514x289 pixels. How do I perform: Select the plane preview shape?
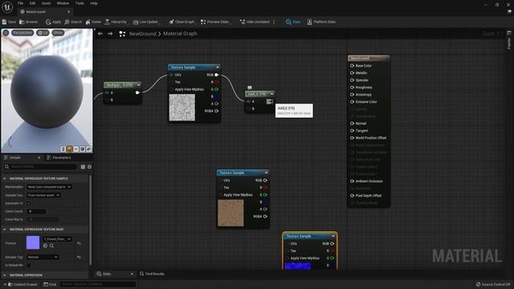(x=75, y=149)
